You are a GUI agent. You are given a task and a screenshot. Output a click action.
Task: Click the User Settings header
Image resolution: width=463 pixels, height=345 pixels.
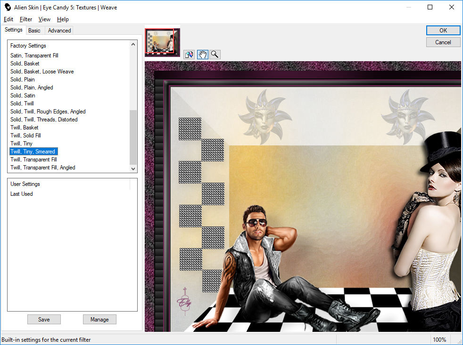(x=25, y=184)
